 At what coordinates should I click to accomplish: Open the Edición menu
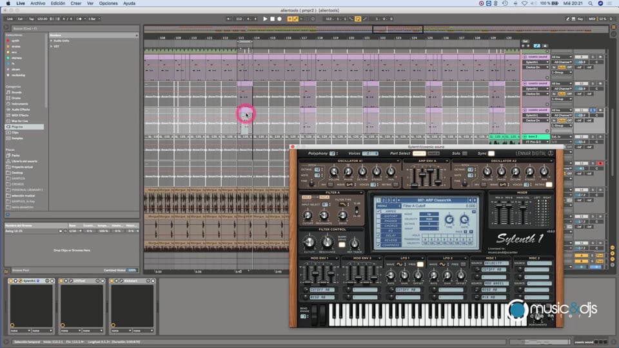point(57,3)
